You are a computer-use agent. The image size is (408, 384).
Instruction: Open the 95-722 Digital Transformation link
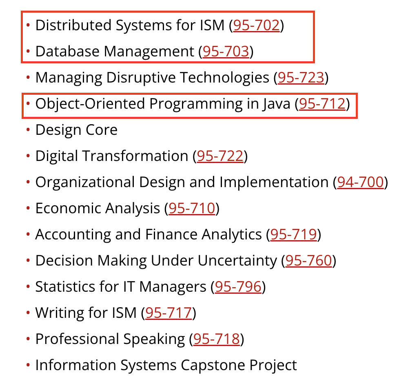(220, 156)
